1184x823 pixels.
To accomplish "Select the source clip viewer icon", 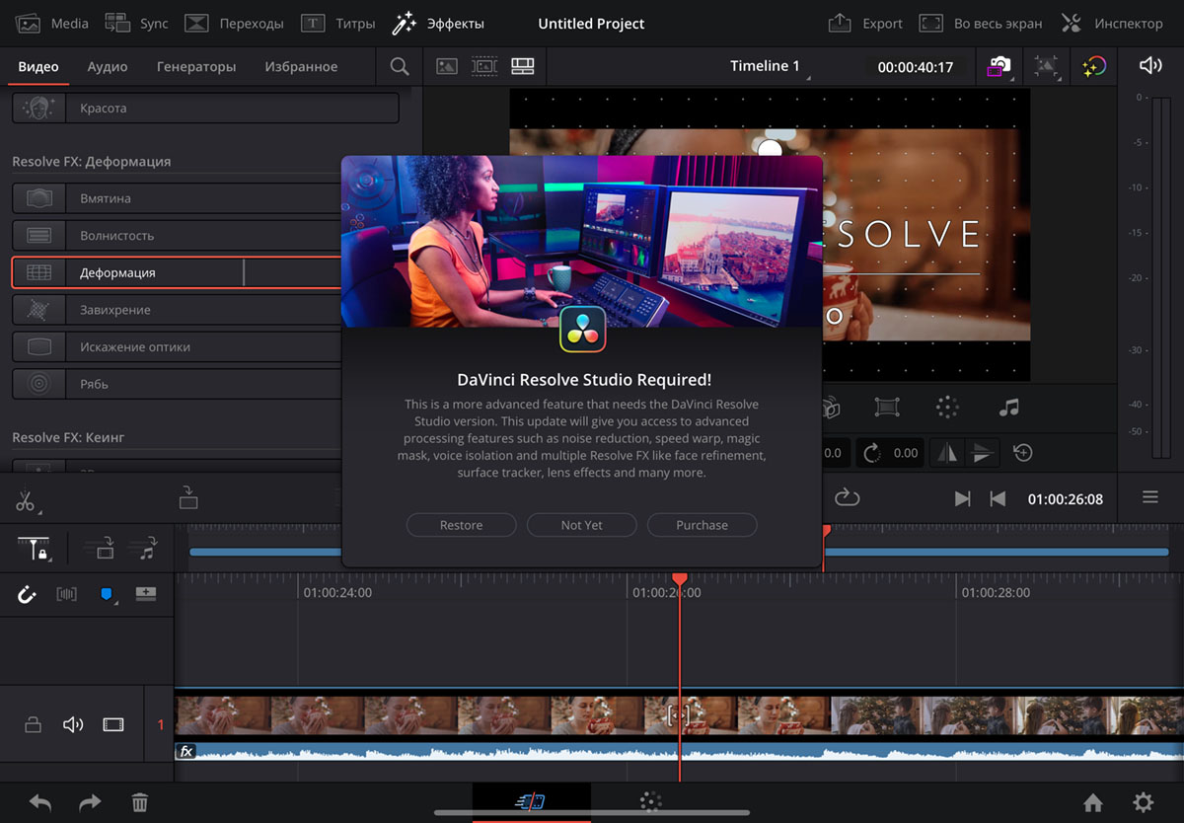I will click(447, 67).
